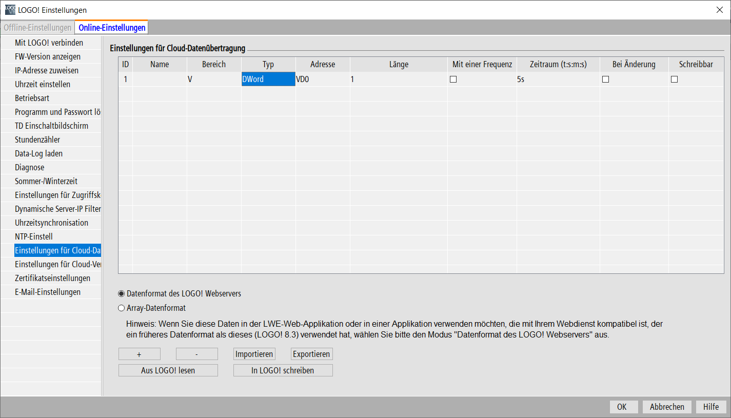Click the empty Name cell in row 1
The height and width of the screenshot is (418, 731).
coord(160,79)
